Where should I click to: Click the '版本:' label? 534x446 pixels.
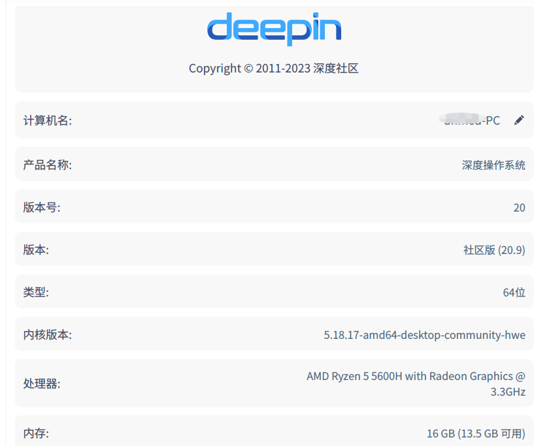36,249
